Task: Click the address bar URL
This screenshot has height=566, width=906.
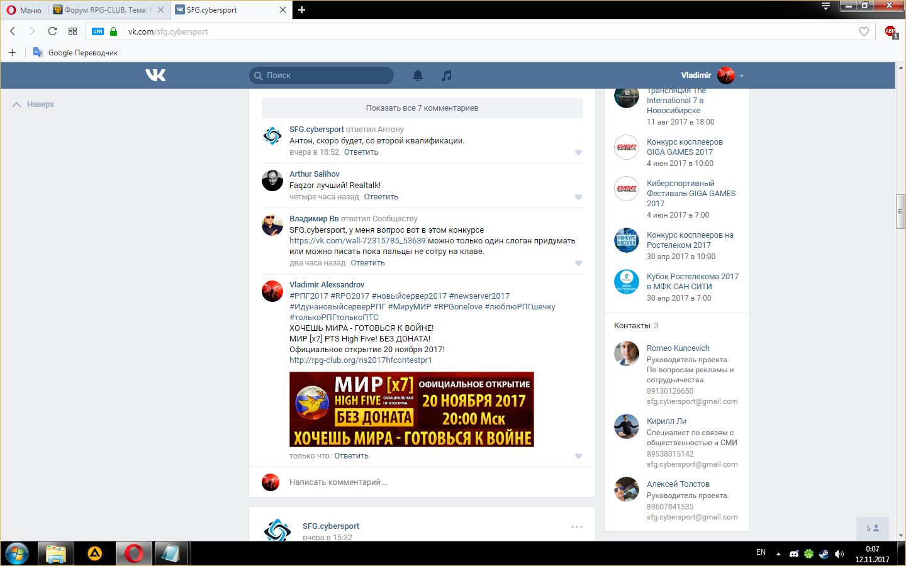Action: [x=168, y=31]
